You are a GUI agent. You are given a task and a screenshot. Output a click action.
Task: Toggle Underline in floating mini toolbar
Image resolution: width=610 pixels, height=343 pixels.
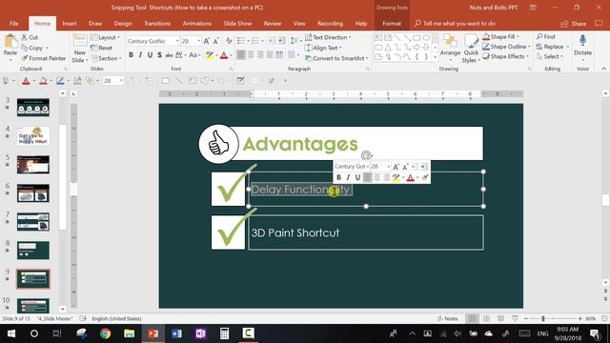point(357,178)
